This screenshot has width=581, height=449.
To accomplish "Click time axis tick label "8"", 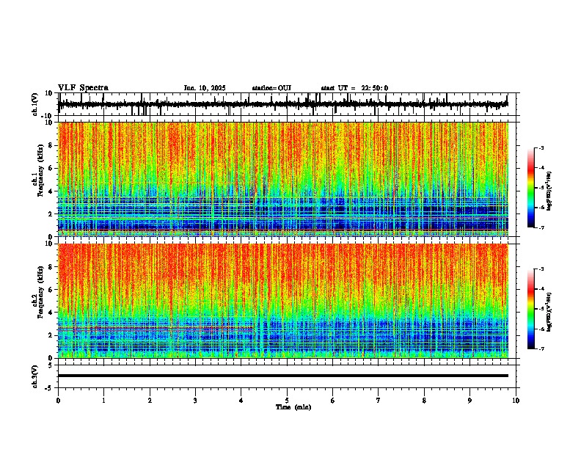I will click(424, 401).
